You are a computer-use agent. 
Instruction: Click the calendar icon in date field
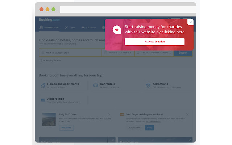(x=105, y=53)
